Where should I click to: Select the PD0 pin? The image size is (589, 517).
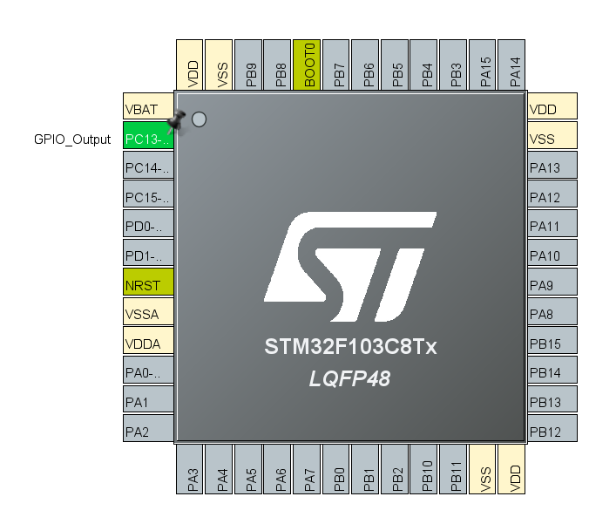(148, 223)
